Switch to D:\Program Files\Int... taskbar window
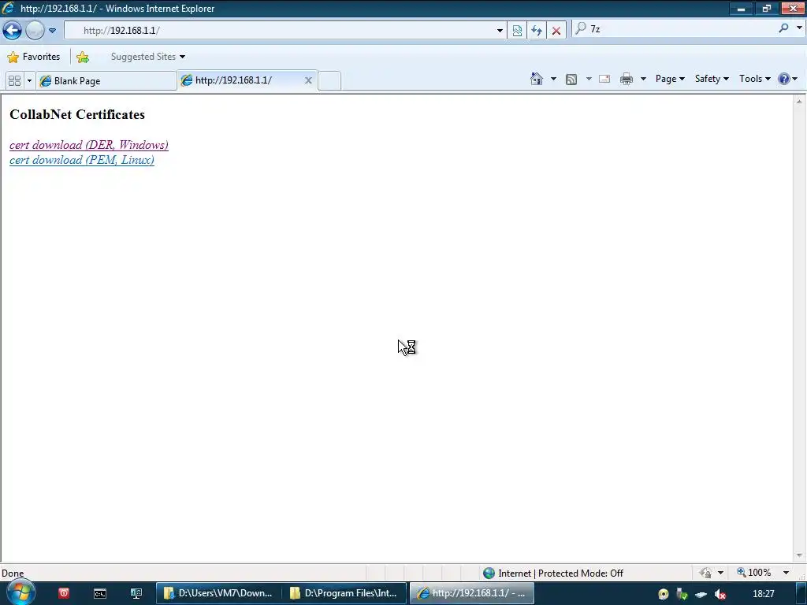Image resolution: width=807 pixels, height=605 pixels. pos(344,593)
